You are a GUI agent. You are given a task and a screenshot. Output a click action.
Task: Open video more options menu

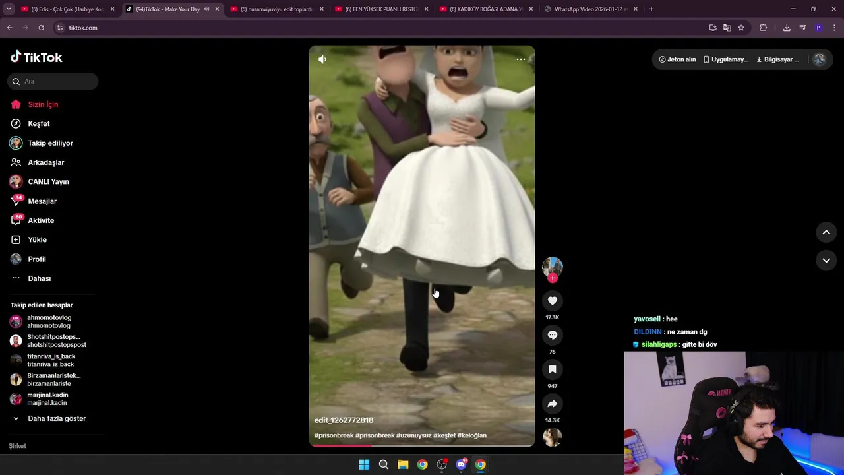click(x=521, y=59)
